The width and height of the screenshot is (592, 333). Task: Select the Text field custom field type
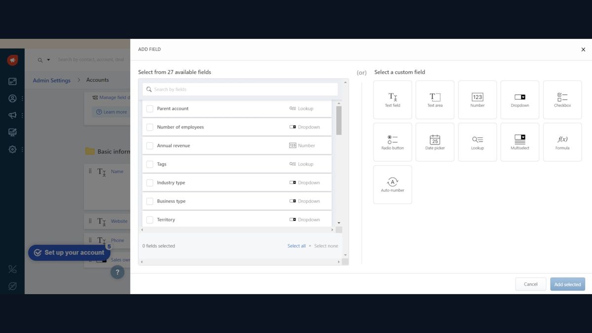[392, 99]
